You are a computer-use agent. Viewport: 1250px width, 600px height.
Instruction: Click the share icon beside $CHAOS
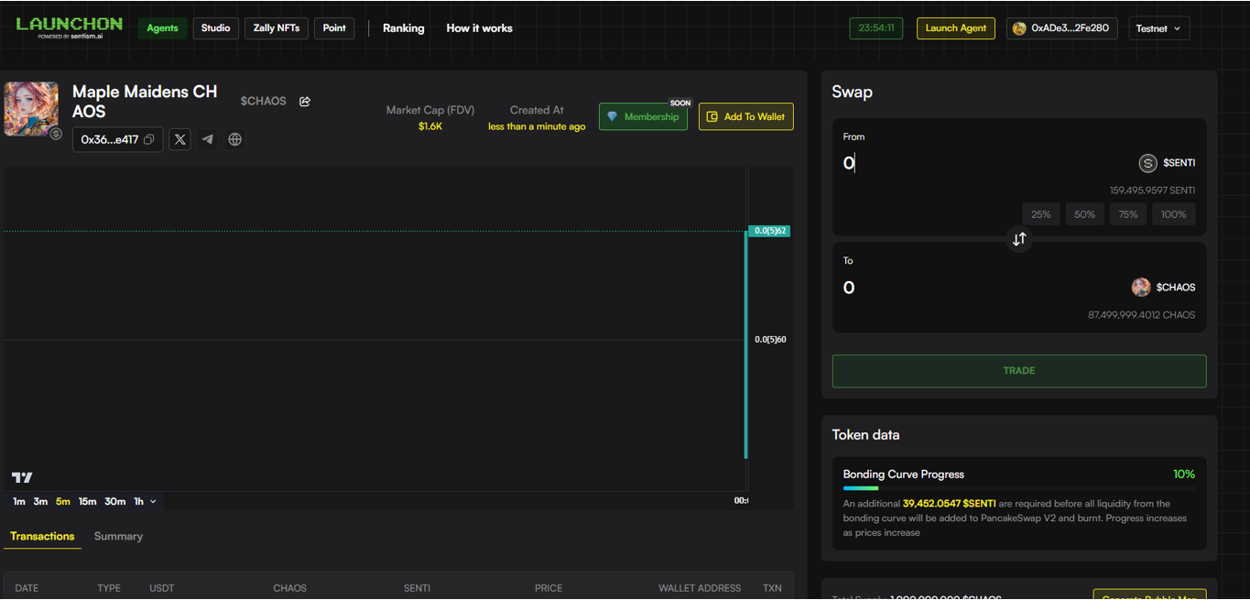(305, 101)
